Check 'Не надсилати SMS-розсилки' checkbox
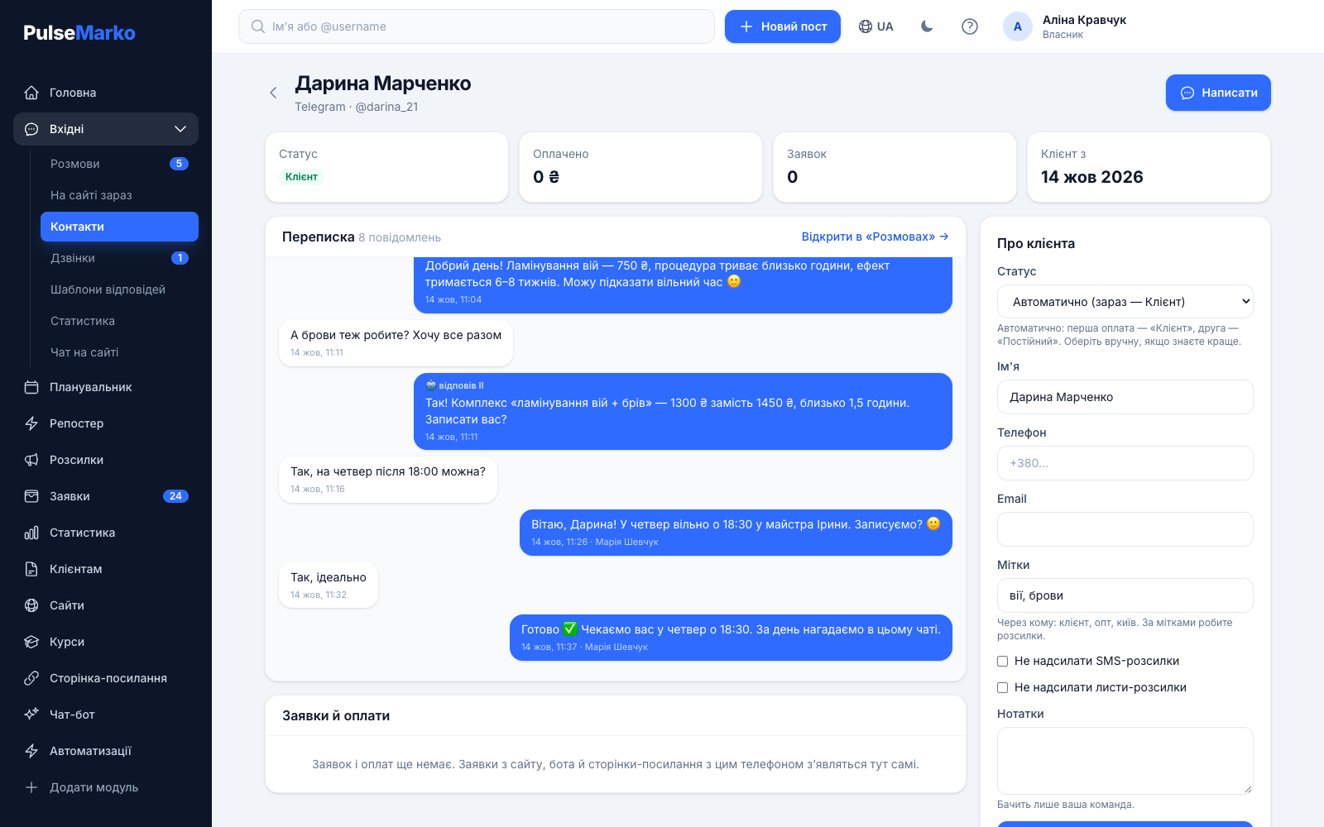 pyautogui.click(x=1002, y=661)
